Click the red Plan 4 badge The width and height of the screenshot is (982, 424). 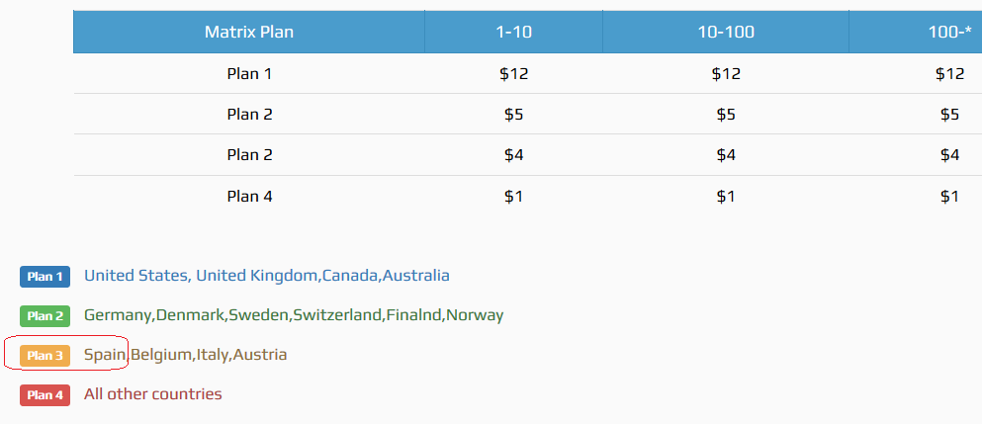45,395
